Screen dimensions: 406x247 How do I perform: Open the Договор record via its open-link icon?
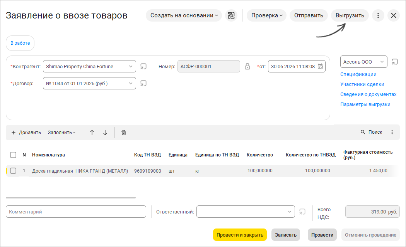coord(143,83)
